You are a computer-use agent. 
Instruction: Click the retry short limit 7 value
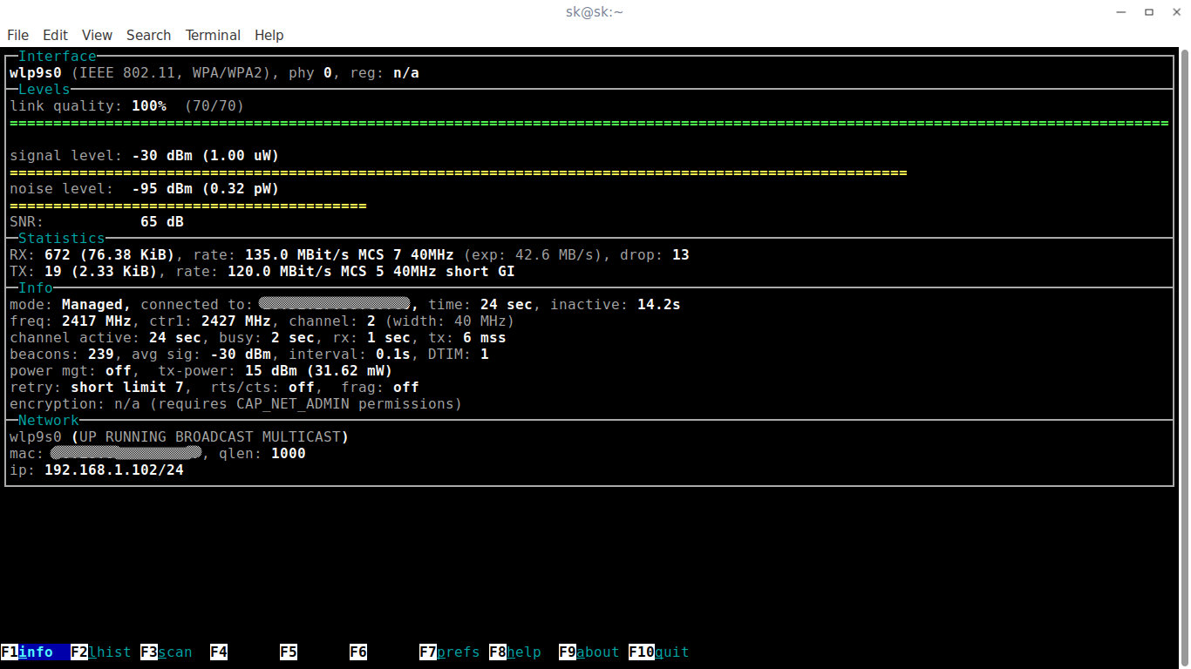pyautogui.click(x=127, y=388)
